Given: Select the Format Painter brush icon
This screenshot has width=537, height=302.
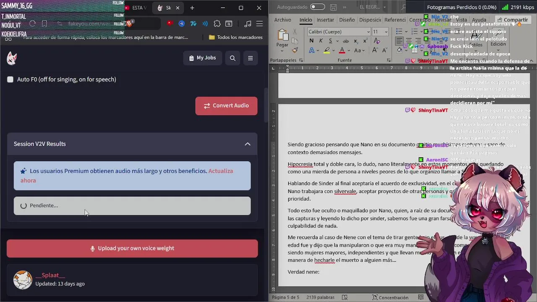Looking at the screenshot, I should (295, 50).
